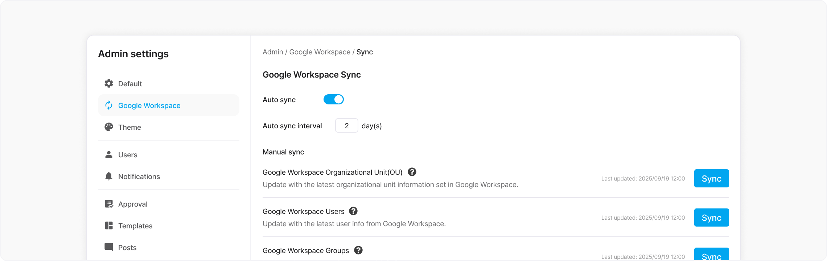
Task: Click the Google Workspace sync icon
Action: (109, 105)
